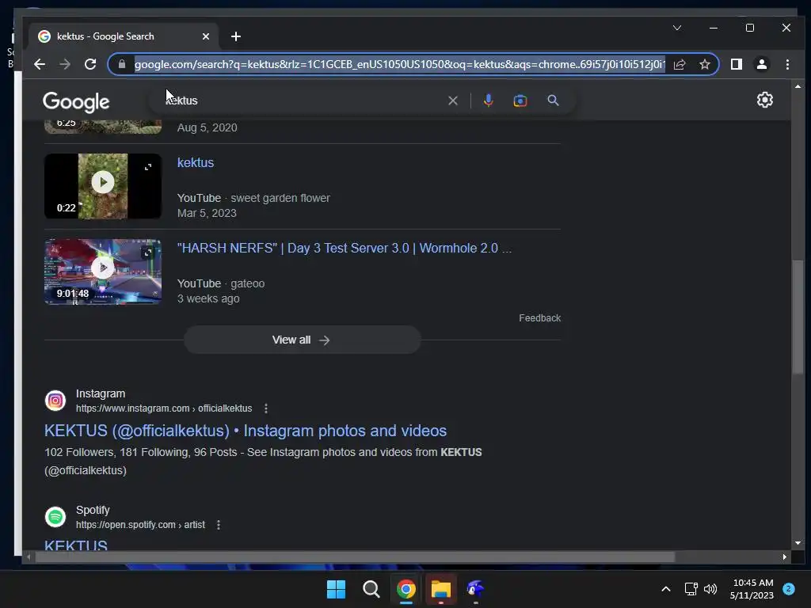Play the 9:01:48 HARSH NERFS video thumbnail
Viewport: 811px width, 608px height.
pos(103,272)
